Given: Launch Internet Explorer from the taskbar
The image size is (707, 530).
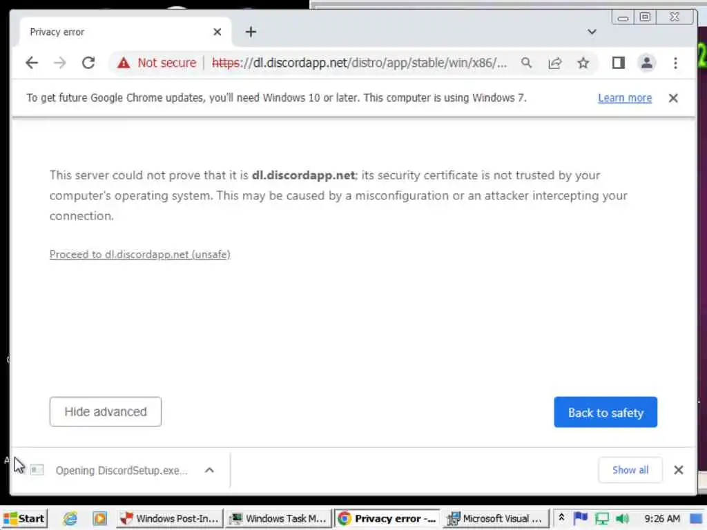Looking at the screenshot, I should 70,519.
